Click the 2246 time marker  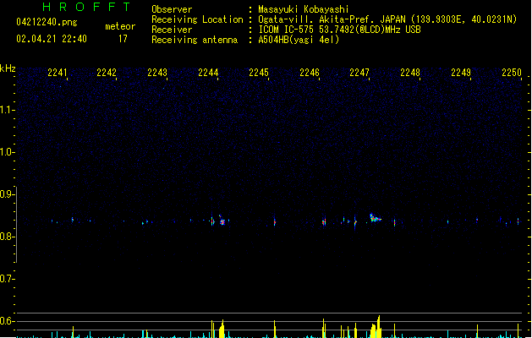[310, 73]
